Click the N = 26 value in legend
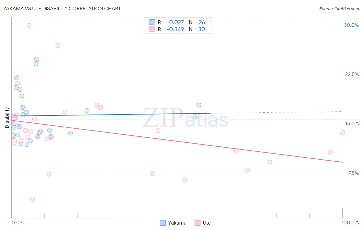 197,22
